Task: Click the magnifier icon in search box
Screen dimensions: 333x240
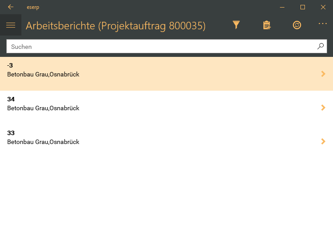Action: tap(321, 46)
